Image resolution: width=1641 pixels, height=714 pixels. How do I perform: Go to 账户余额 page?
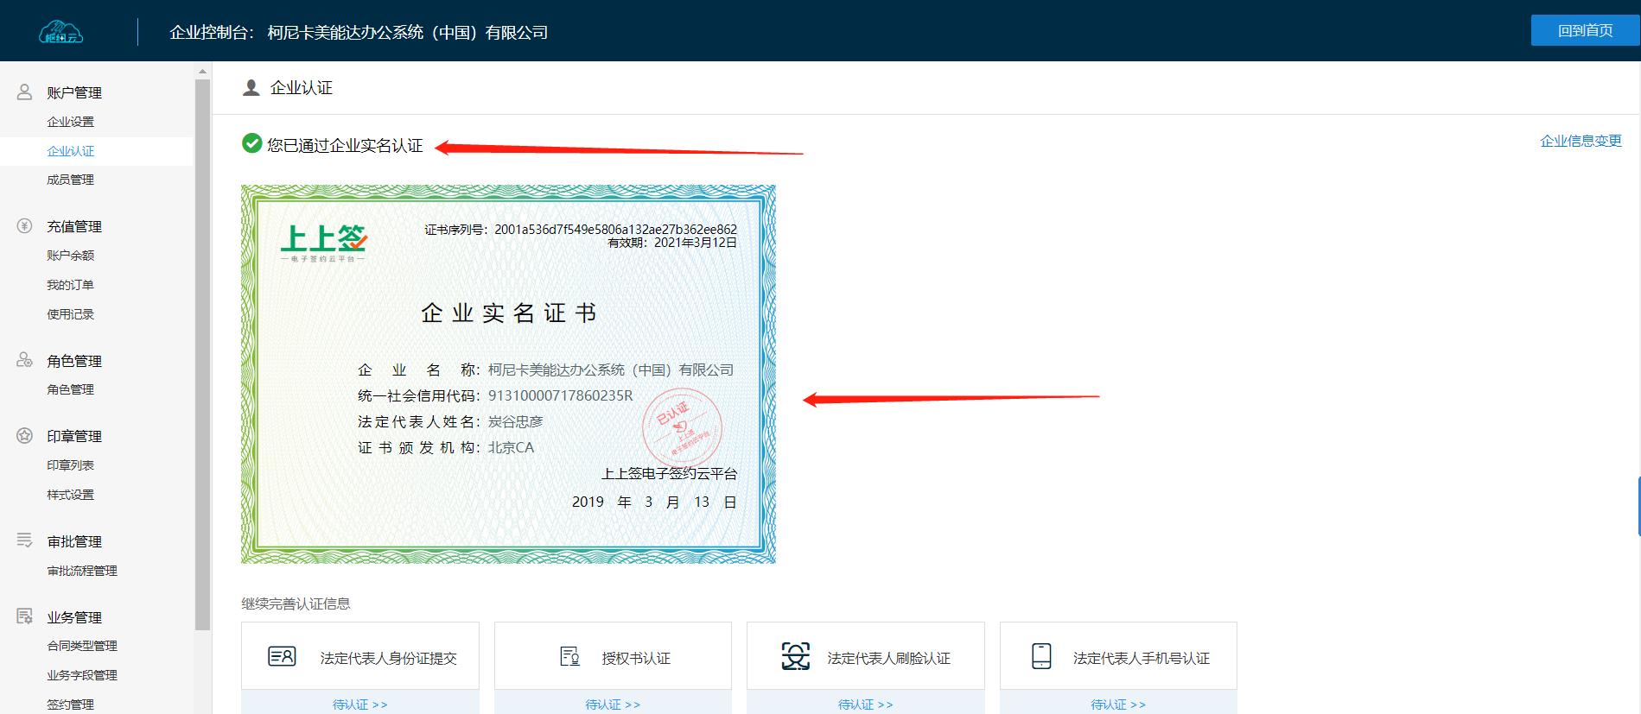[x=71, y=256]
